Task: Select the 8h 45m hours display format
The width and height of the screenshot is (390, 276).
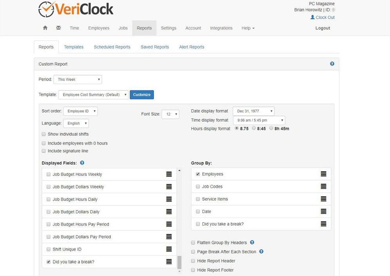Action: [x=271, y=129]
